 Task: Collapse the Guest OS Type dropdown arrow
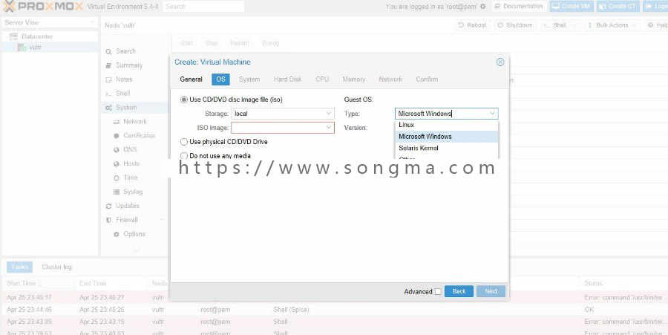[492, 114]
